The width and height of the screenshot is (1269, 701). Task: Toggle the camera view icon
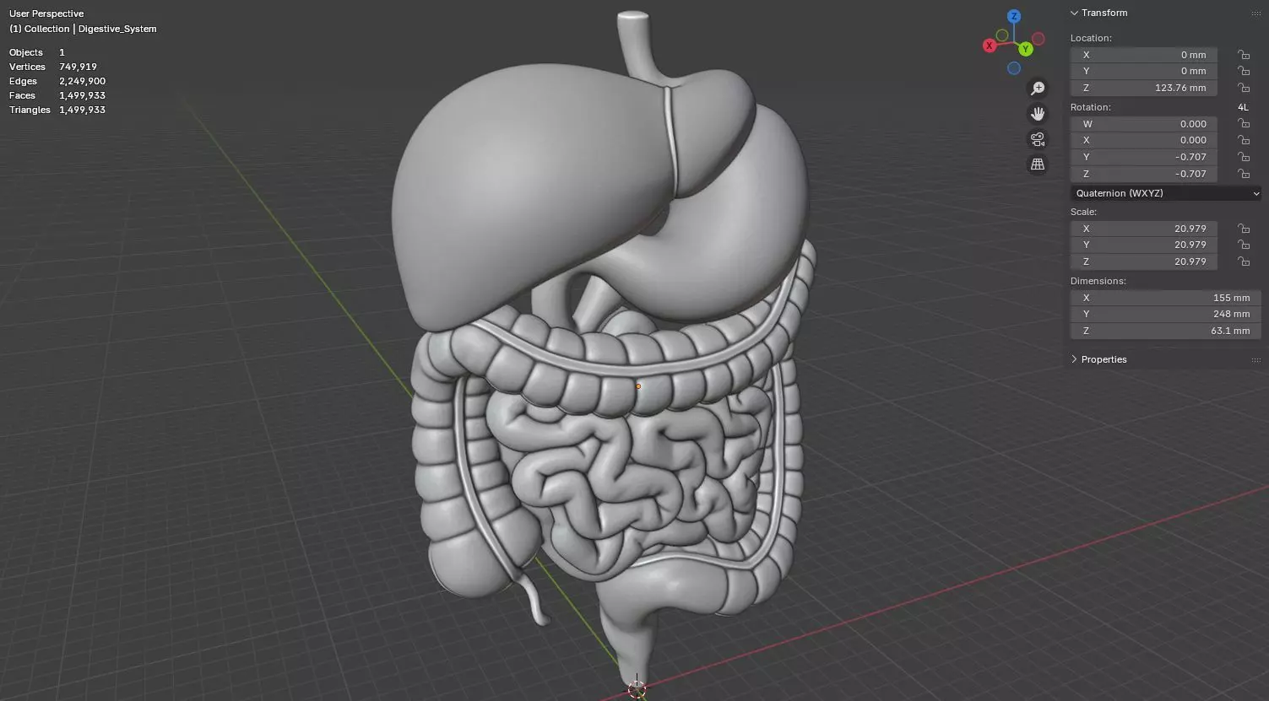point(1038,139)
